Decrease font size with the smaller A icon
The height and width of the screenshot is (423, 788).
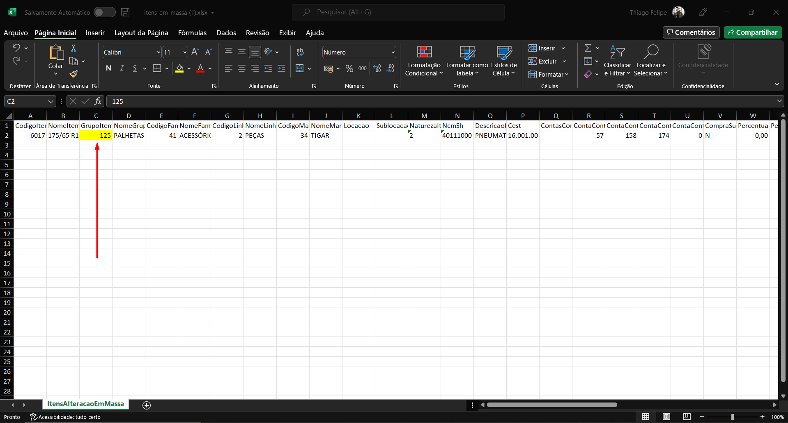pos(208,52)
